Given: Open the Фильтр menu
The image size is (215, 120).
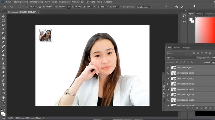Looking at the screenshot, I should click(75, 2).
